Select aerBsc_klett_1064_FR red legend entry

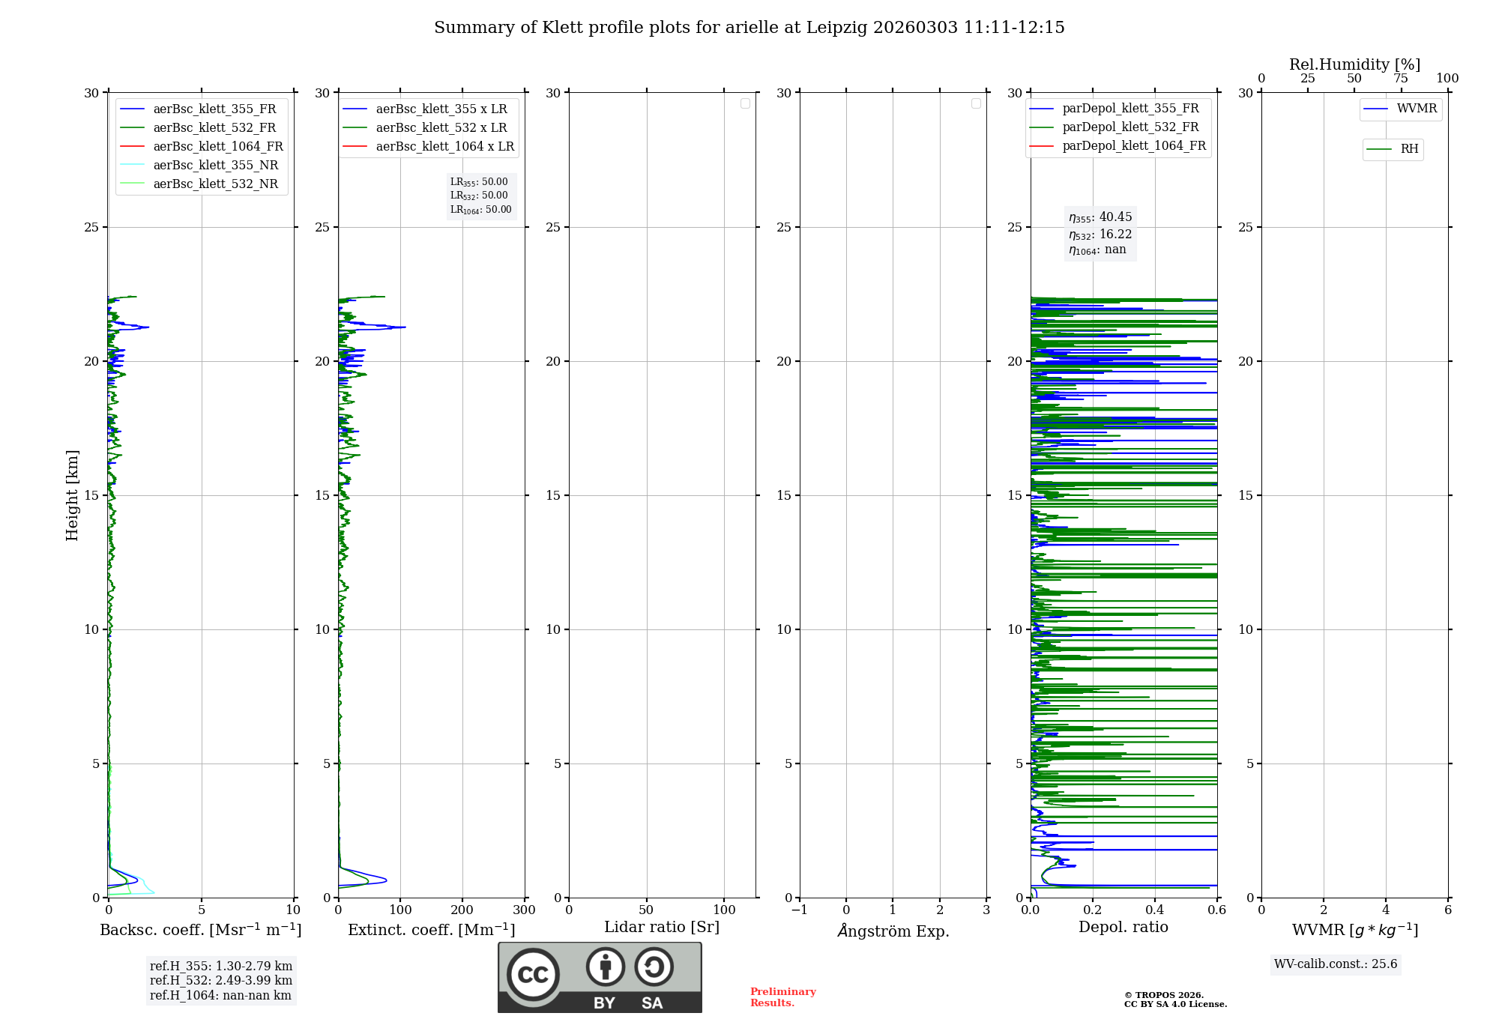click(x=217, y=146)
